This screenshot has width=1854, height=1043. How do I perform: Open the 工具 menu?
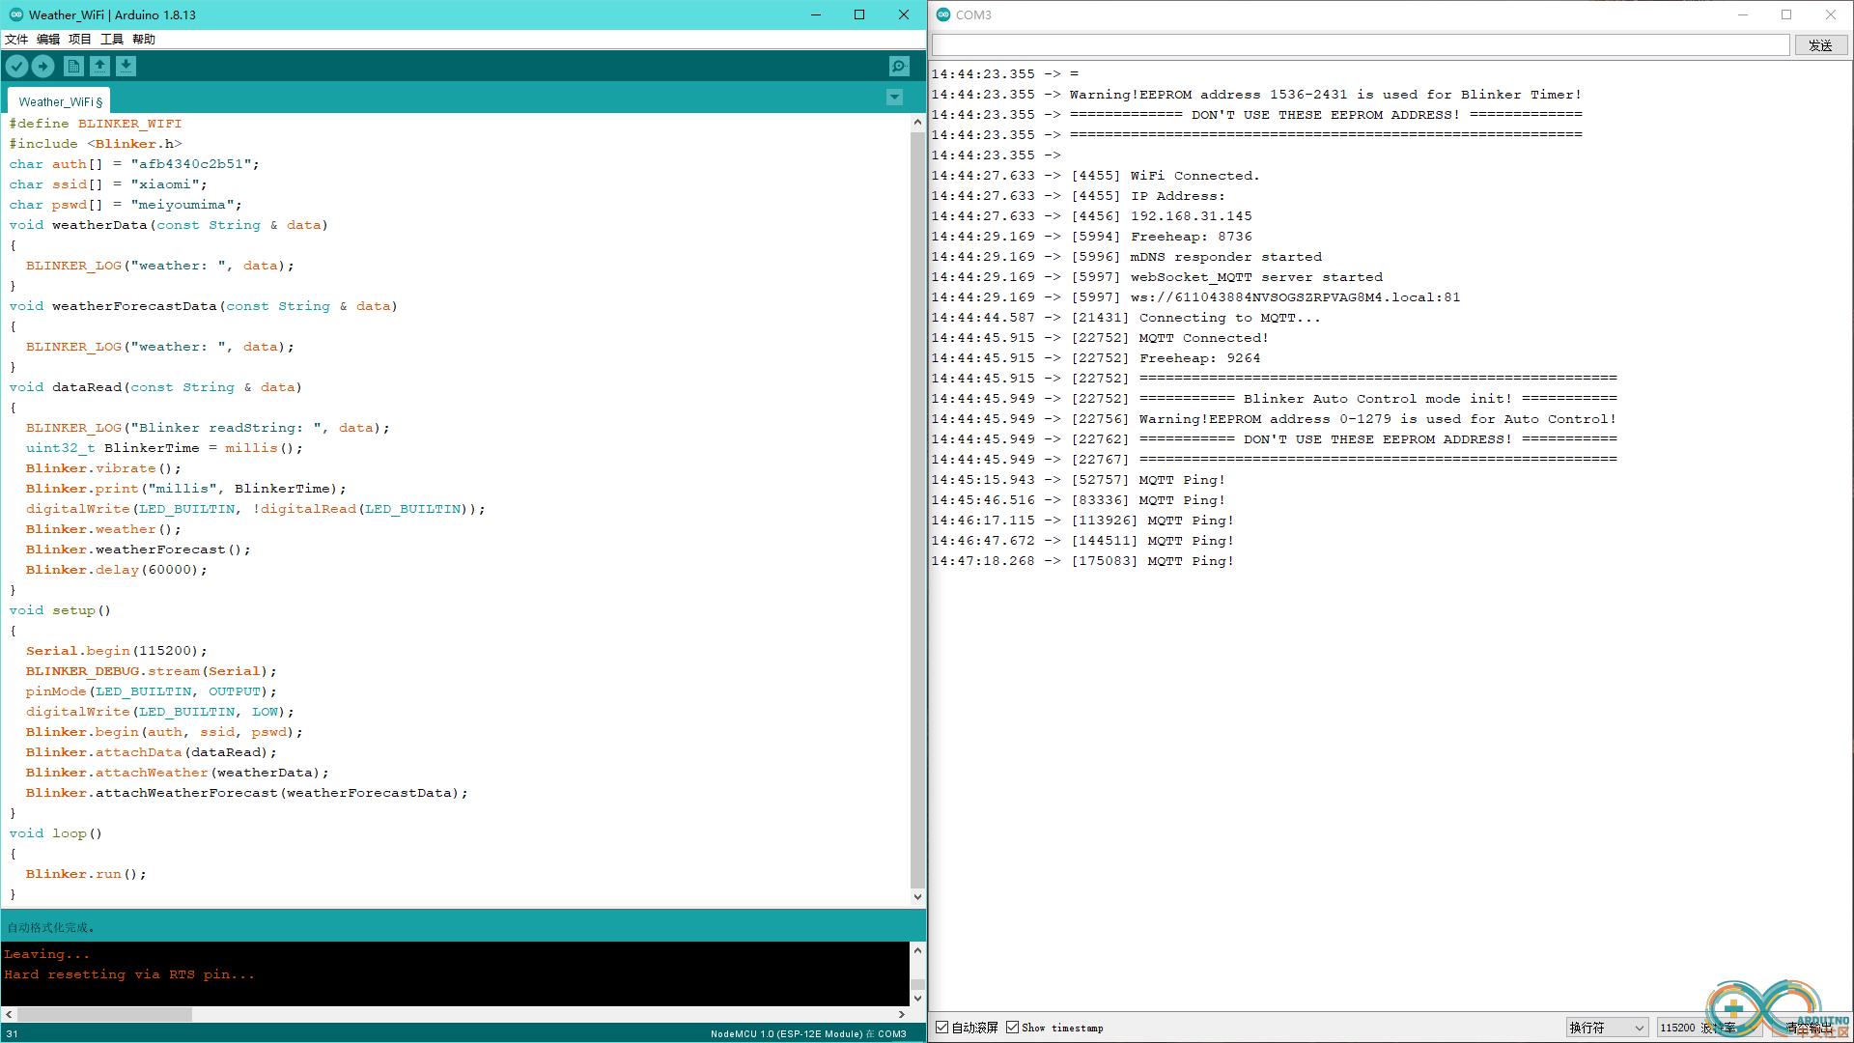(112, 40)
